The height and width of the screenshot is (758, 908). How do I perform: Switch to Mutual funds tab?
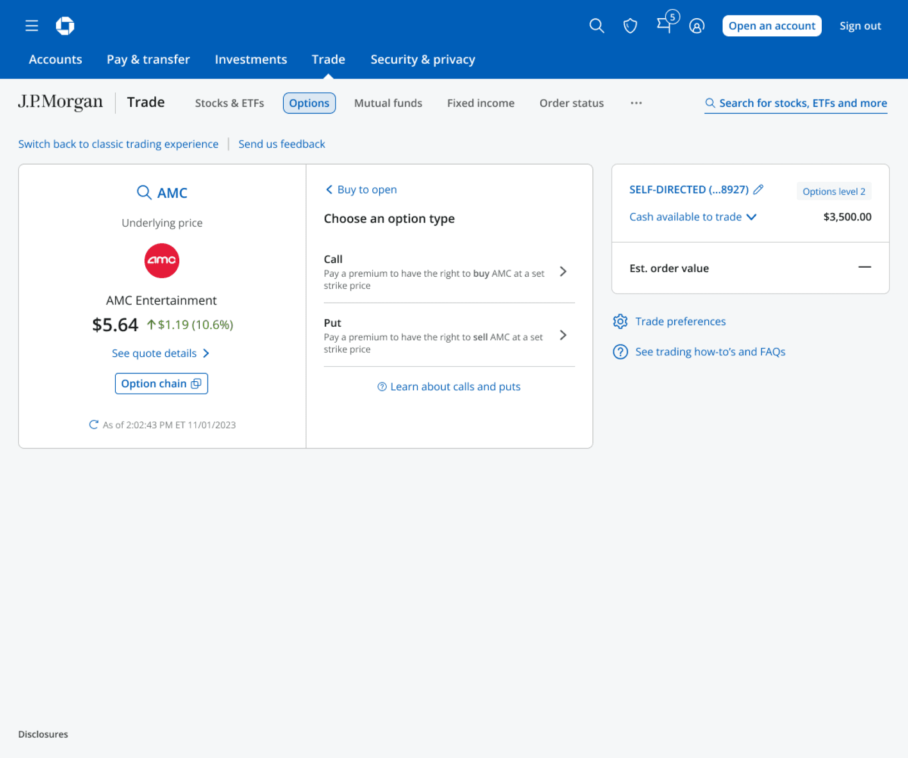(388, 103)
